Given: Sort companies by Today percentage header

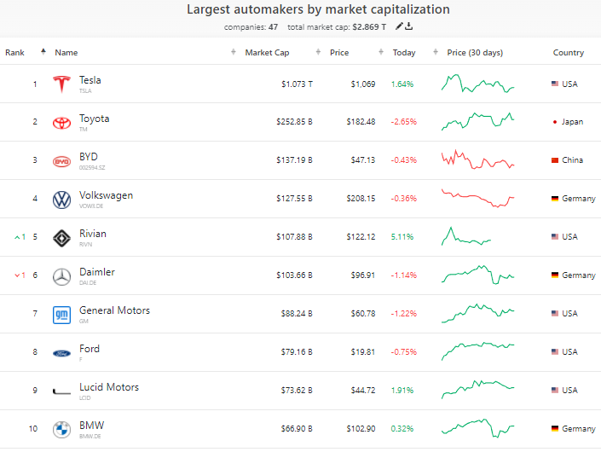Looking at the screenshot, I should click(404, 53).
